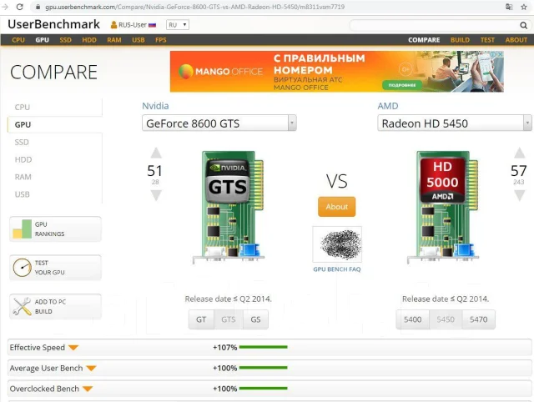
Task: Open the Radeon HD 5450 model dropdown
Action: tap(454, 123)
